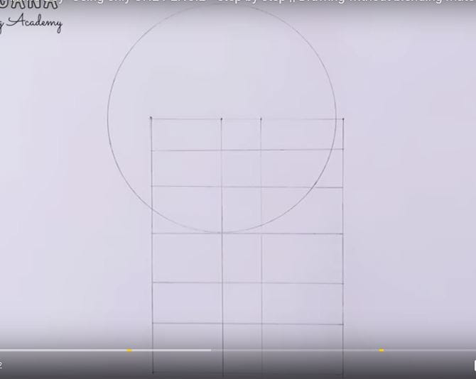Click the rightmost edge of the drawn circle
This screenshot has width=476, height=379.
(336, 119)
